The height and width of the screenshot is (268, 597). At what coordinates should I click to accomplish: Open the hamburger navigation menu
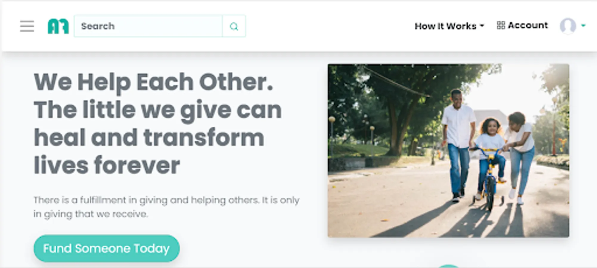pos(27,26)
